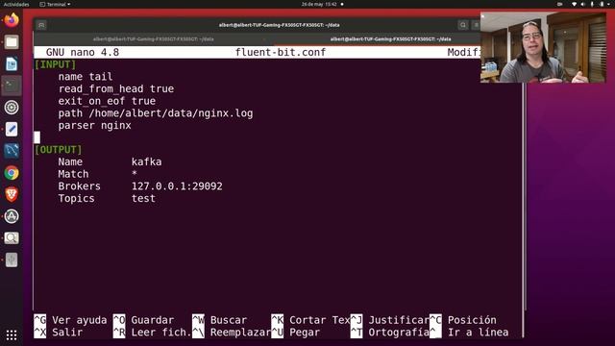The height and width of the screenshot is (346, 615).
Task: Show applications grid
Action: [x=12, y=334]
